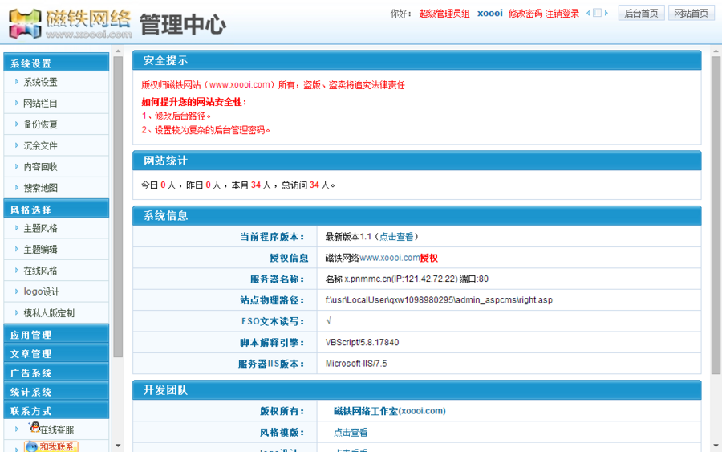The image size is (722, 452).
Task: Open 在线客服 contact link
Action: coord(57,430)
